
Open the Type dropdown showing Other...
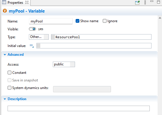pyautogui.click(x=39, y=37)
